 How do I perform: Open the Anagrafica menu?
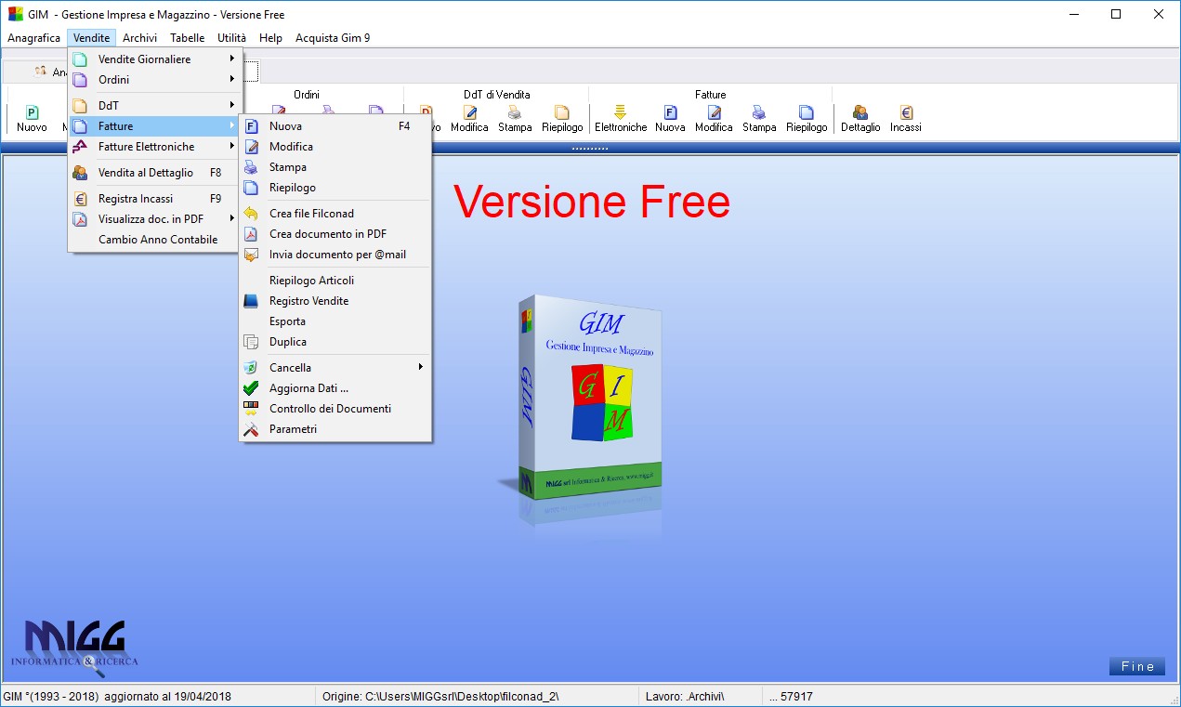[33, 38]
